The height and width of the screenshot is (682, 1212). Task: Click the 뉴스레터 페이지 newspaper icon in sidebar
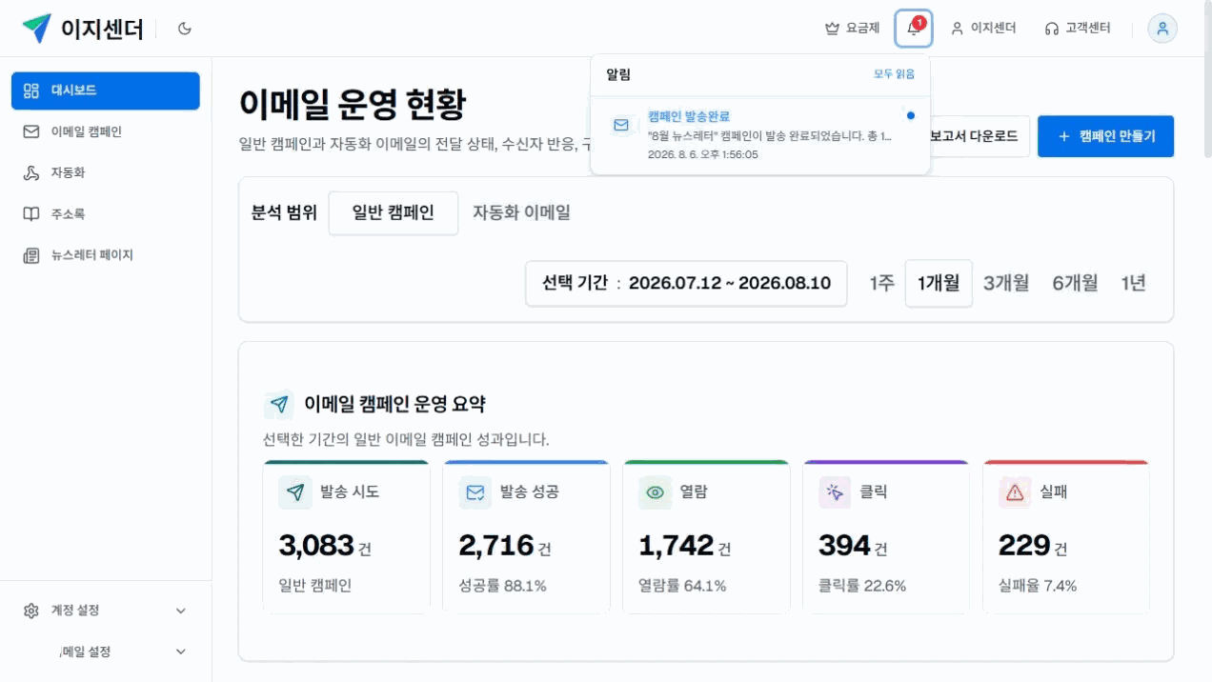(30, 255)
